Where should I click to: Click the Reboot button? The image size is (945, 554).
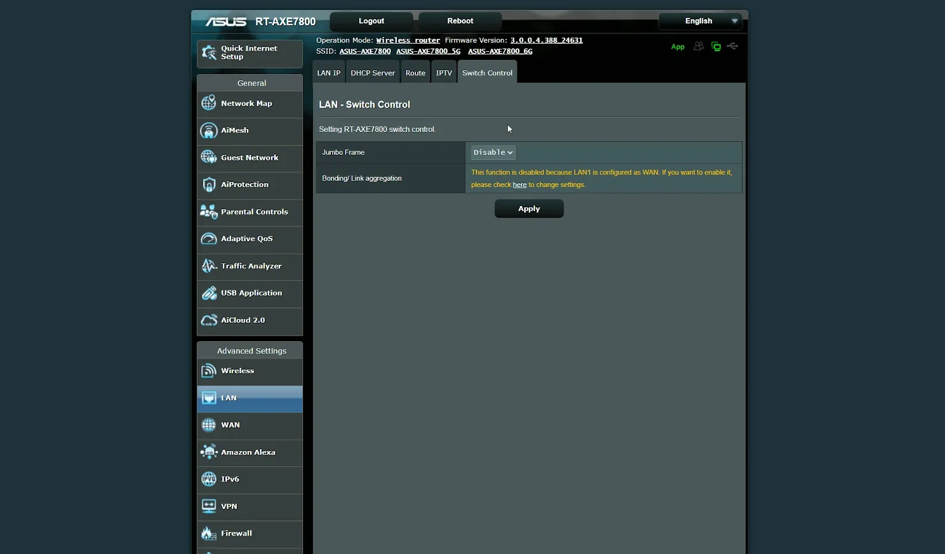coord(460,21)
